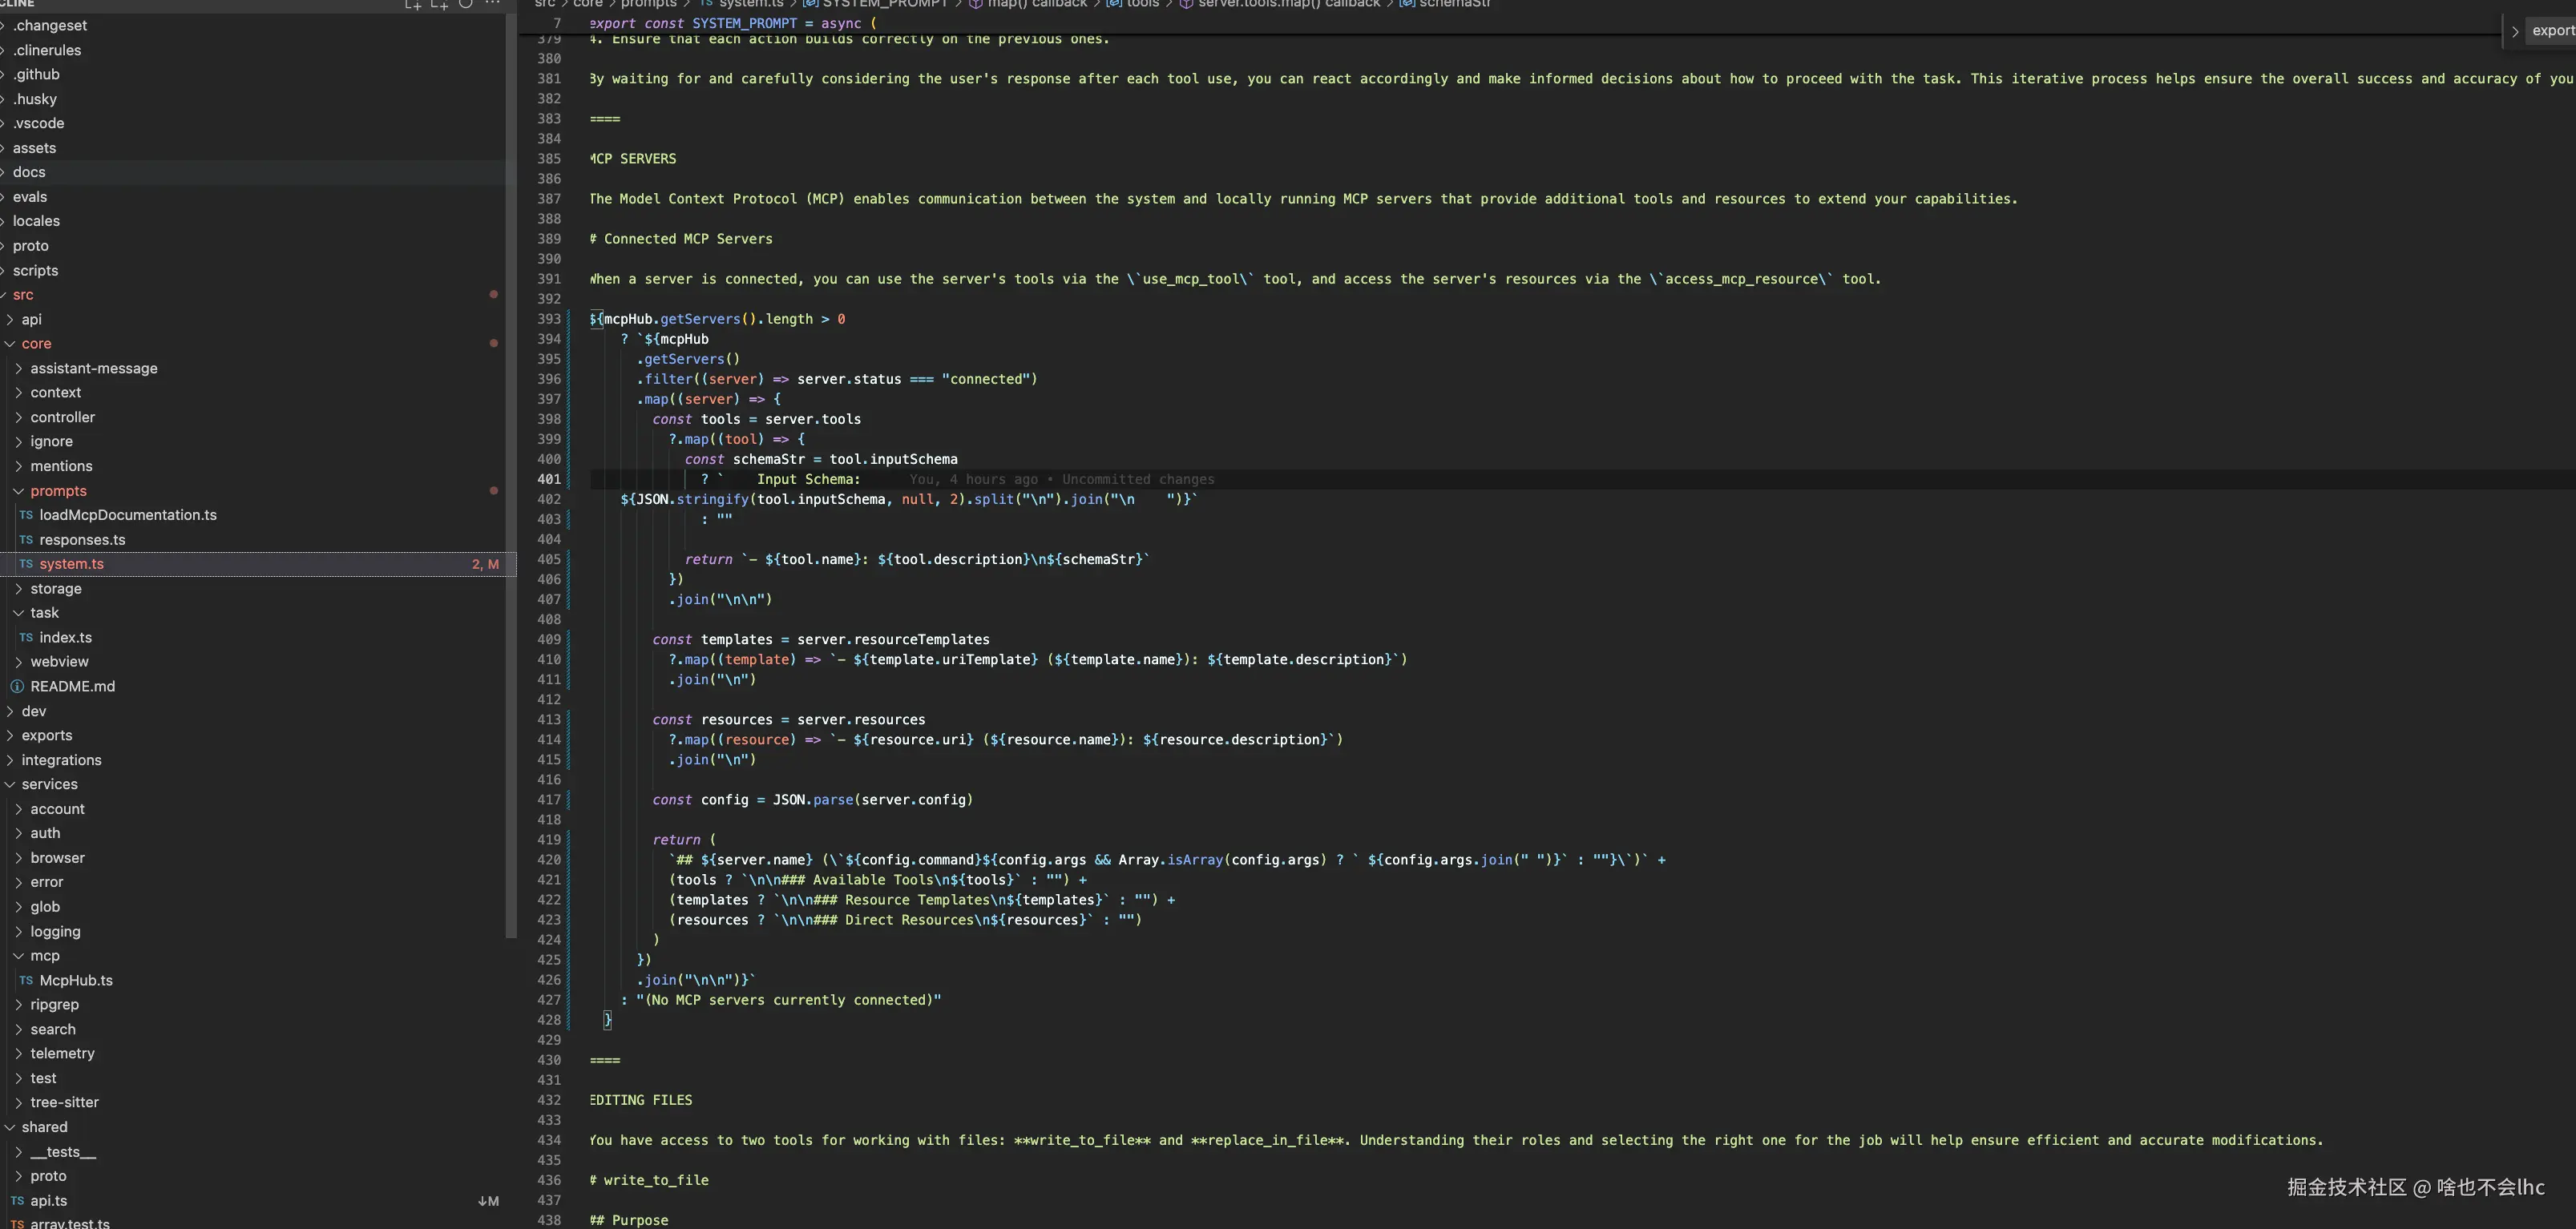Open loadMcpDocumentation.ts file
Screen dimensions: 2576x1229
(x=127, y=515)
